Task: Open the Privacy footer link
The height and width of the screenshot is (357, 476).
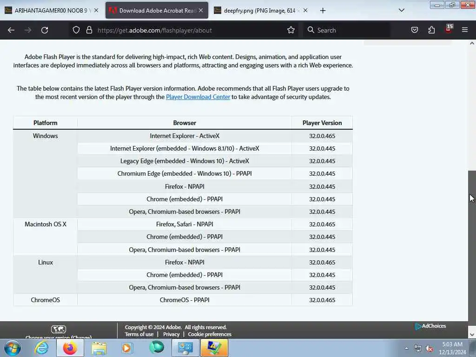Action: [171, 334]
